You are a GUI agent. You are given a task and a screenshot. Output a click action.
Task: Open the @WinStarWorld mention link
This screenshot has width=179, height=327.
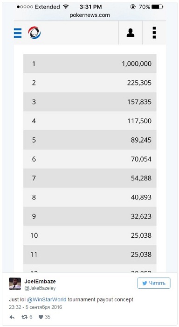point(47,300)
